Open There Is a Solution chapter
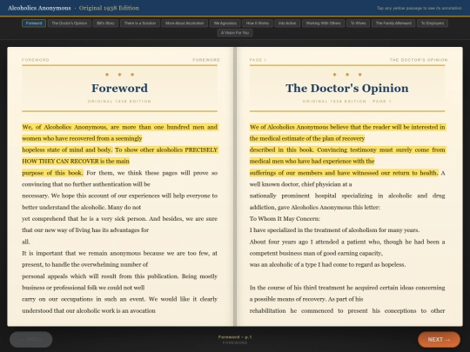 pos(140,23)
